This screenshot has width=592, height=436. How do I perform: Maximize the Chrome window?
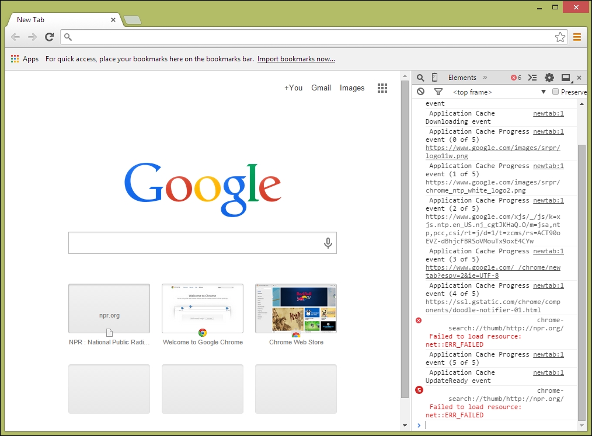pyautogui.click(x=555, y=7)
